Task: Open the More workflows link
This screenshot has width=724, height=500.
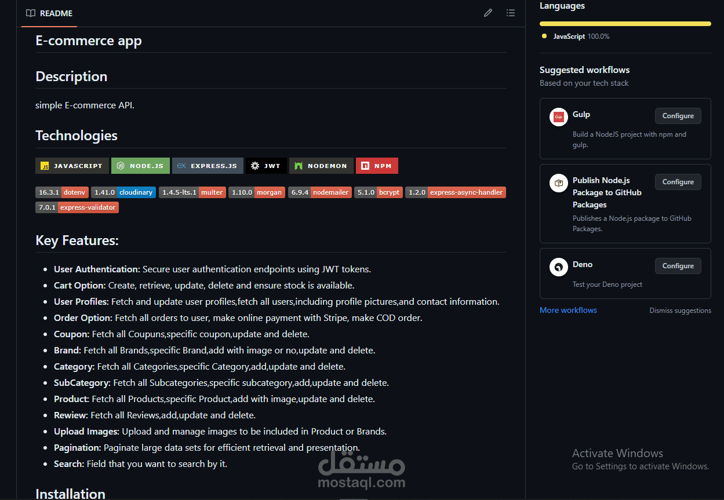Action: pyautogui.click(x=568, y=310)
